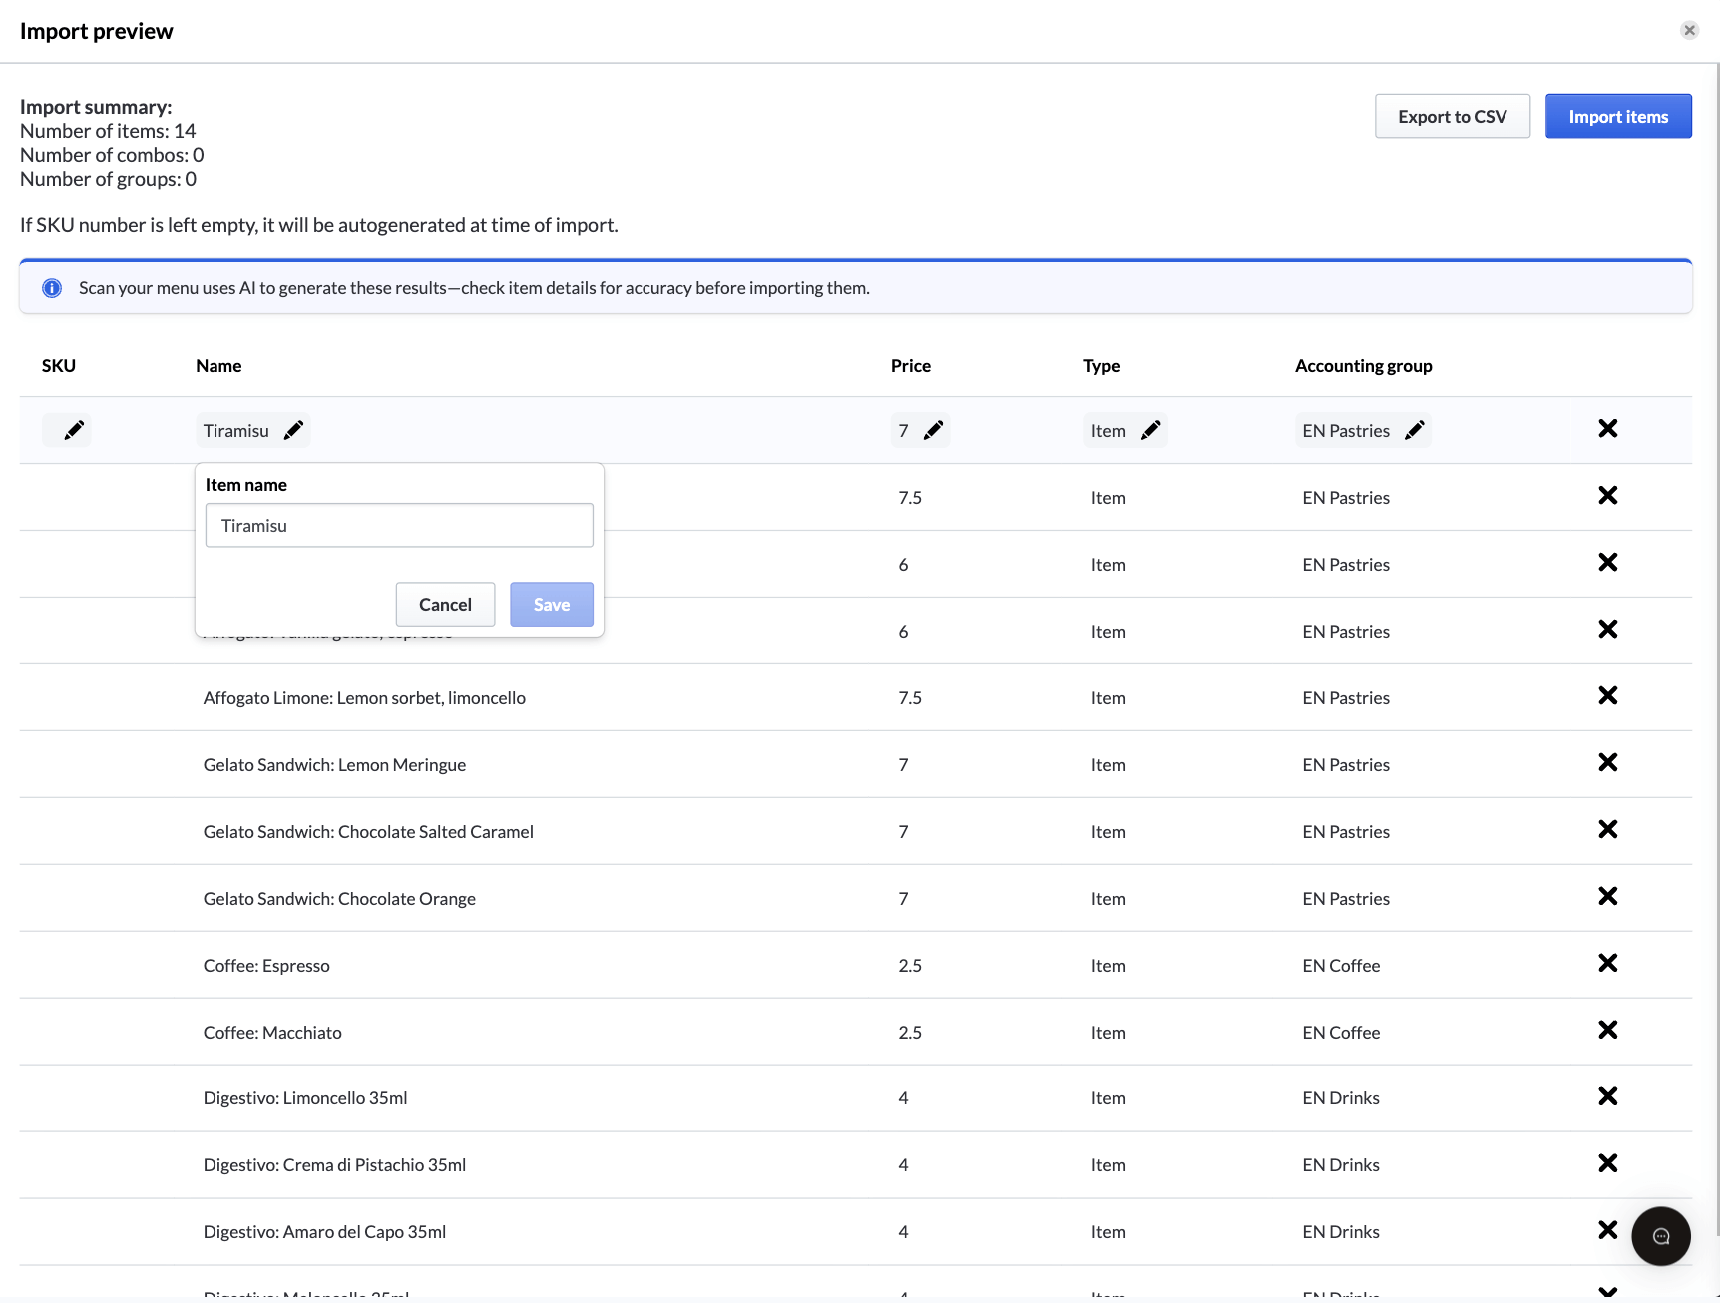Click the pencil icon next to Tiramisu name
The height and width of the screenshot is (1303, 1720).
[x=293, y=430]
